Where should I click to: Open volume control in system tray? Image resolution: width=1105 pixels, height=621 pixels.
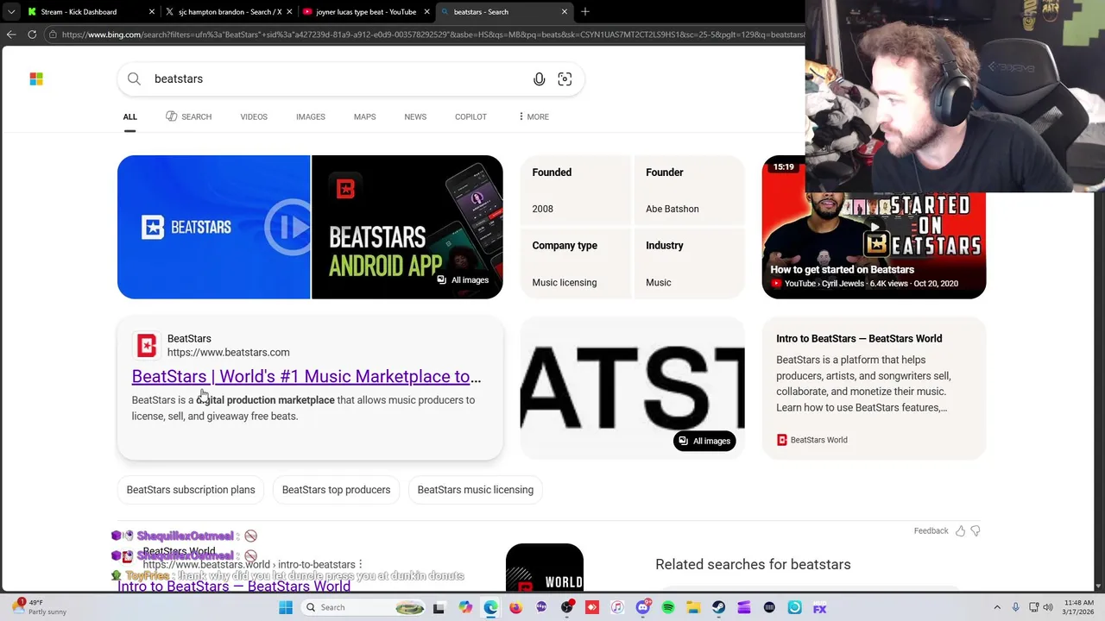(x=1049, y=607)
